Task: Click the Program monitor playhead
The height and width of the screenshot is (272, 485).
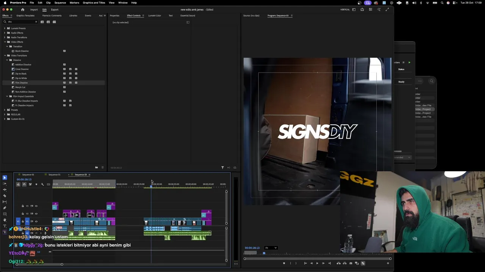Action: coord(264,253)
